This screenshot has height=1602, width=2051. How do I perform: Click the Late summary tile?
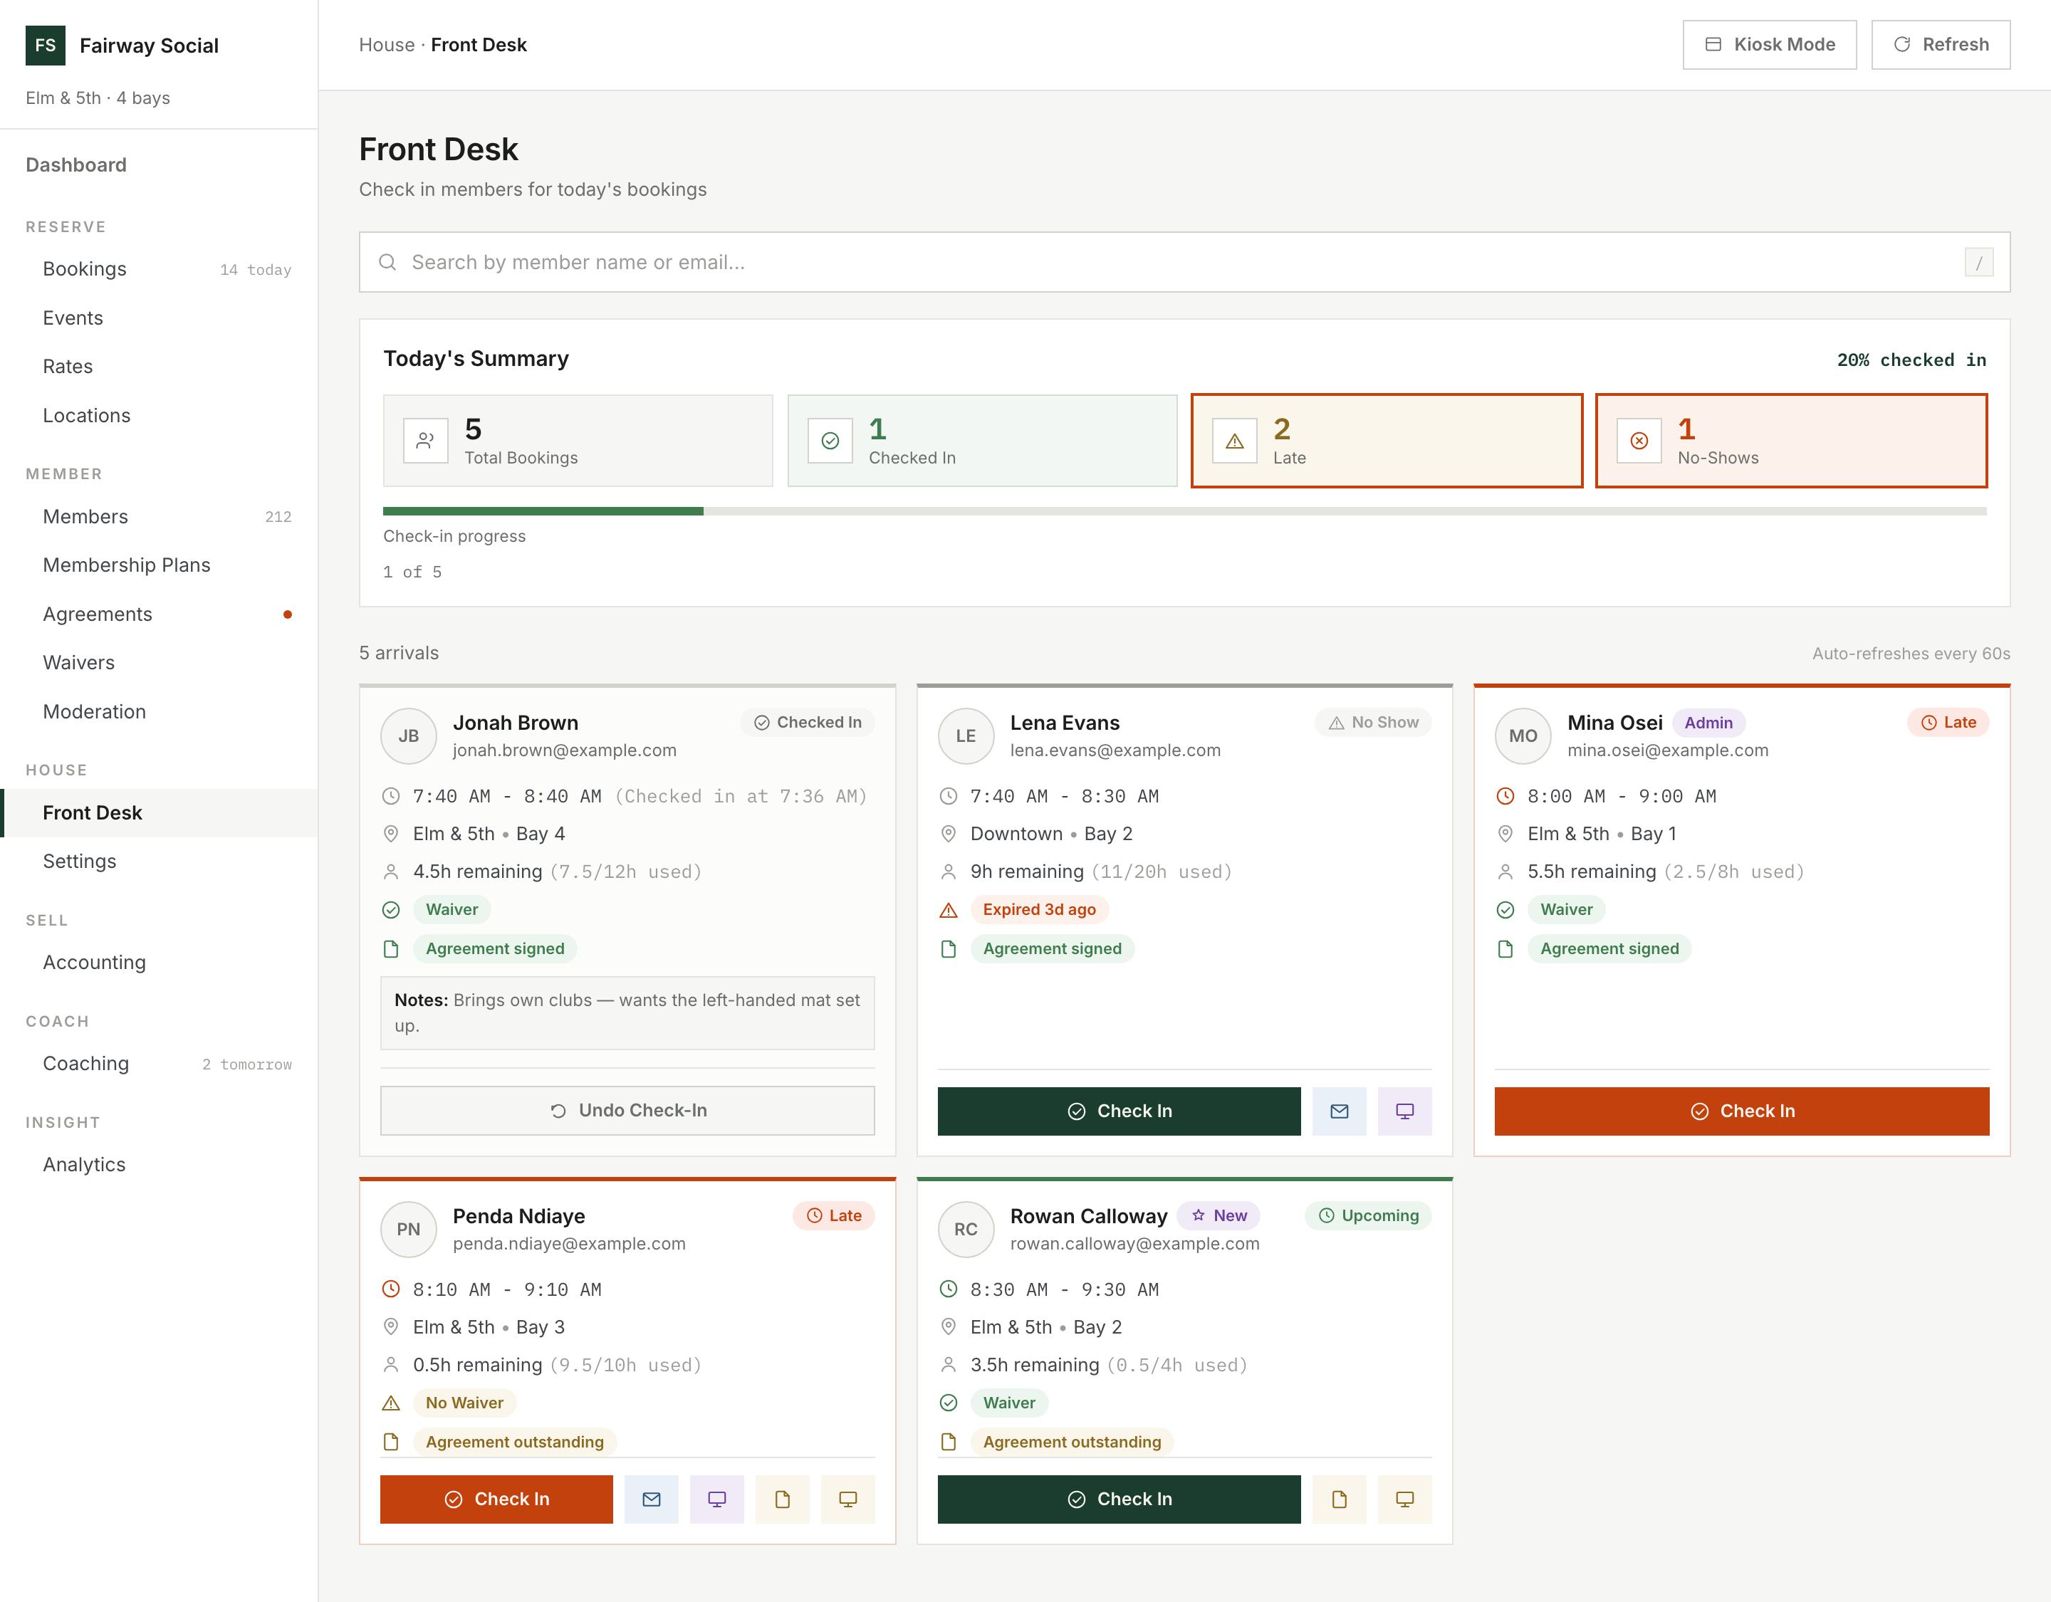pos(1386,441)
